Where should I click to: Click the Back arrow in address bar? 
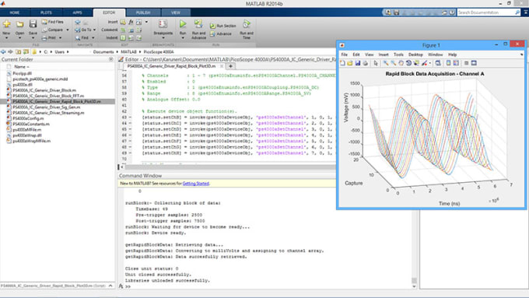point(3,51)
